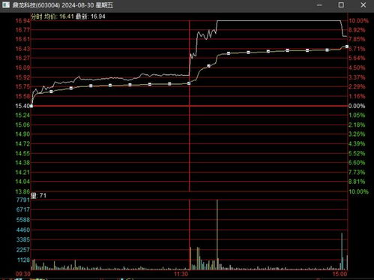Click the large closing volume bar
This screenshot has height=280, width=374.
click(x=342, y=251)
